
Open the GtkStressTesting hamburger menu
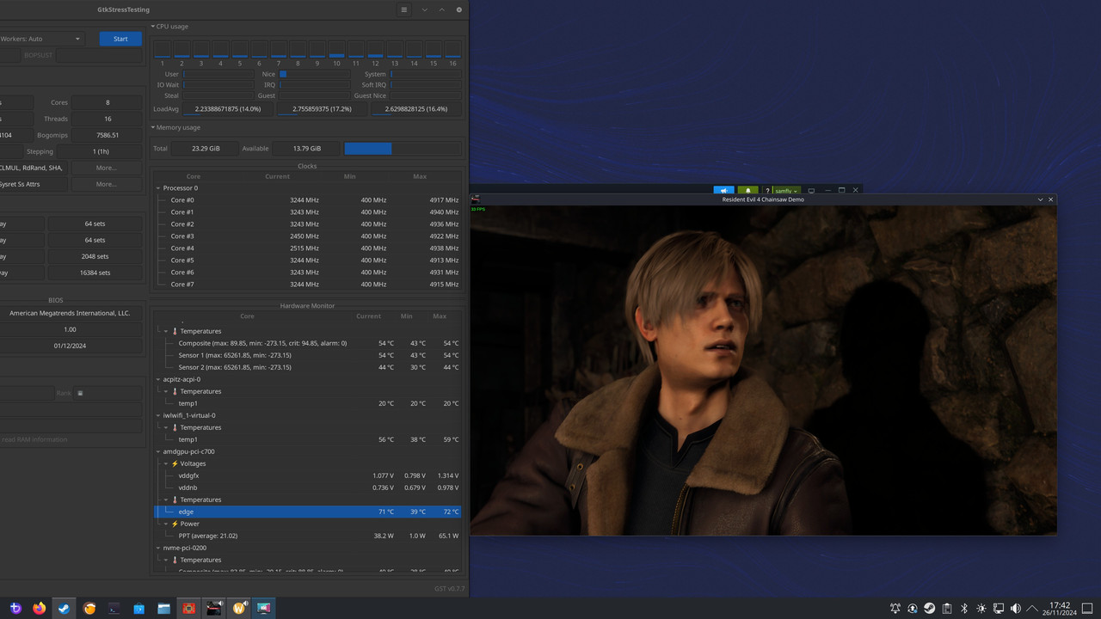404,9
